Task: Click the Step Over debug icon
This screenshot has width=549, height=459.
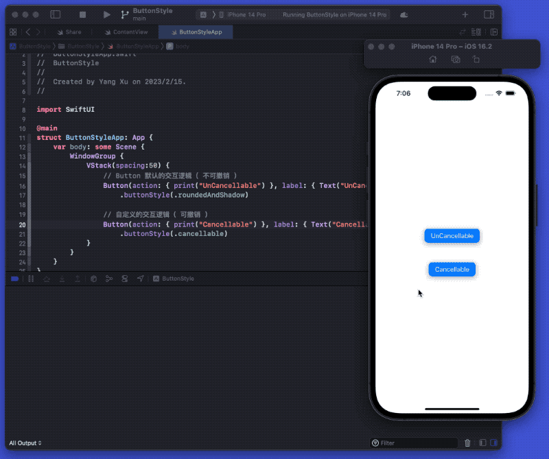Action: point(47,279)
